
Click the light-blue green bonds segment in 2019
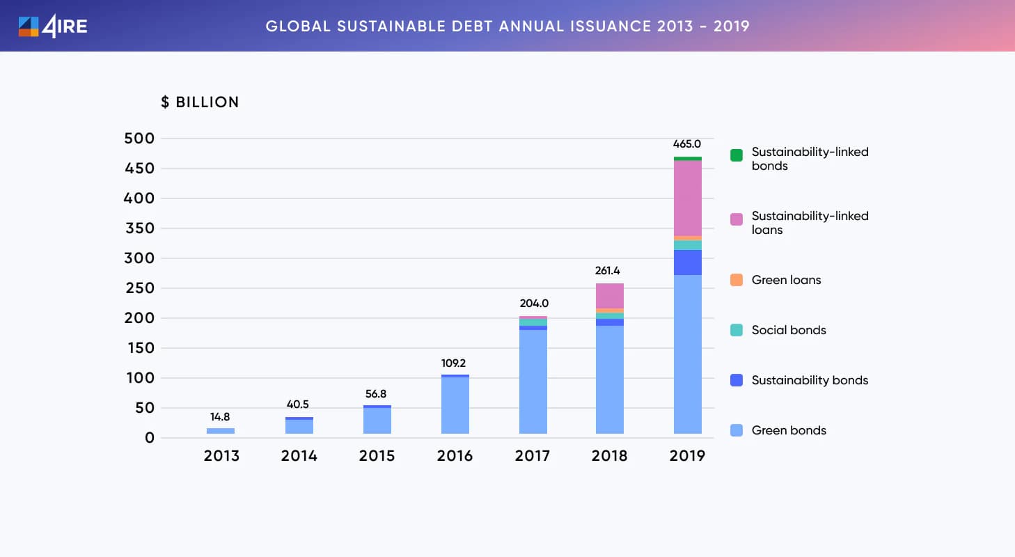[x=688, y=354]
